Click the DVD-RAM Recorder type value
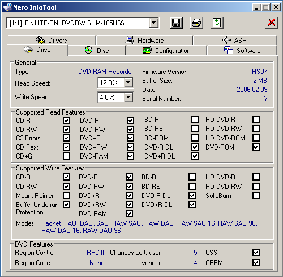This screenshot has width=283, height=277. (106, 72)
